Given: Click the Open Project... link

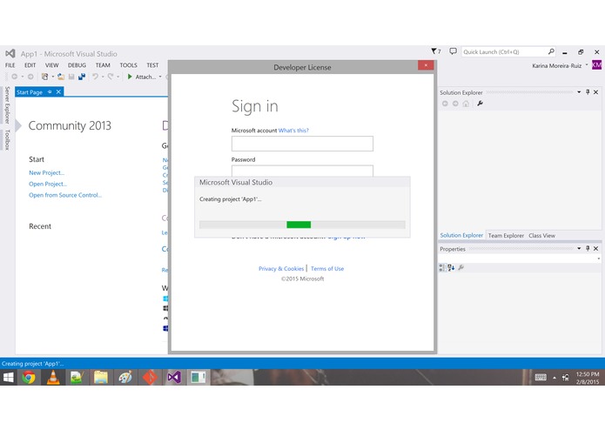Looking at the screenshot, I should coord(48,184).
